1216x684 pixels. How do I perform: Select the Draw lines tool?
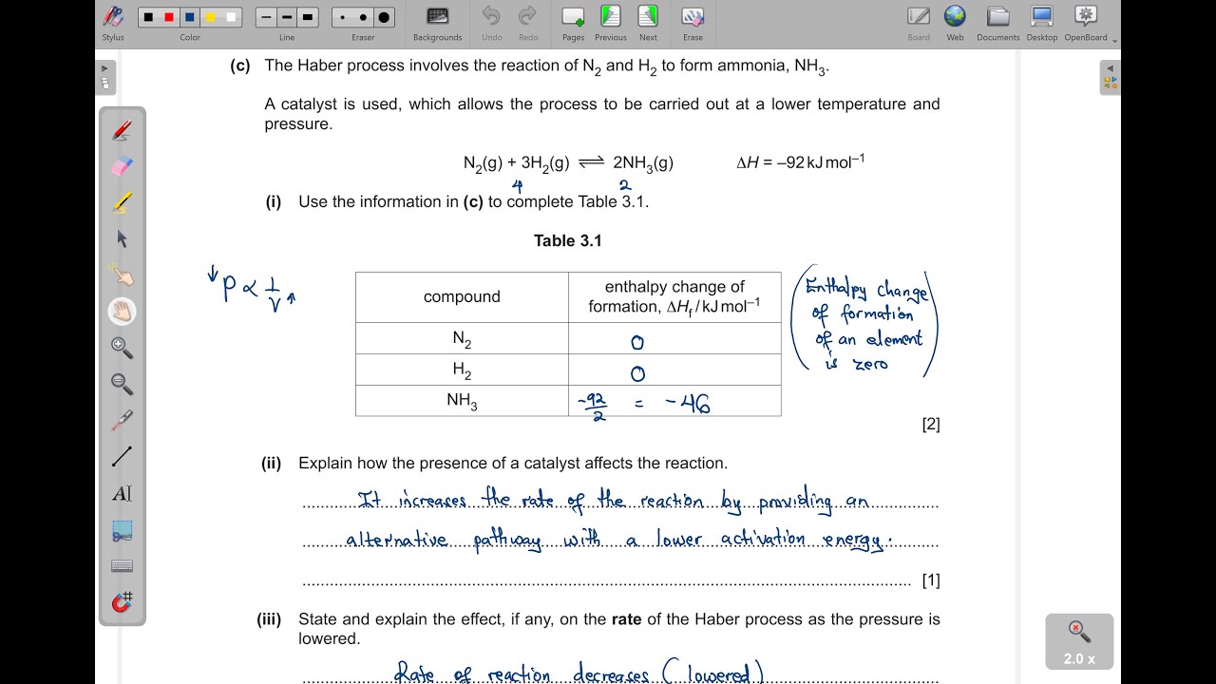coord(122,457)
